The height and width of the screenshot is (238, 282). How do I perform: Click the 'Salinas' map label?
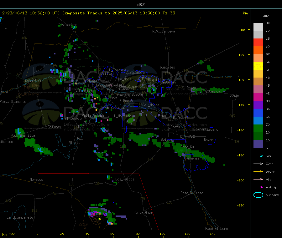[54, 127]
